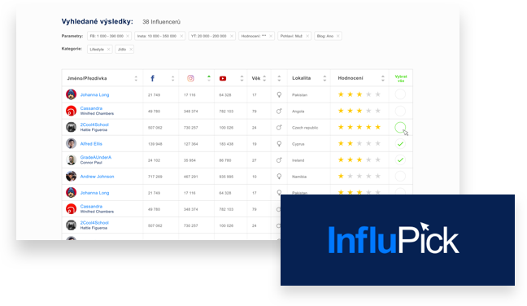527x306 pixels.
Task: Remove the Hodnocení rating filter chip
Action: [271, 36]
